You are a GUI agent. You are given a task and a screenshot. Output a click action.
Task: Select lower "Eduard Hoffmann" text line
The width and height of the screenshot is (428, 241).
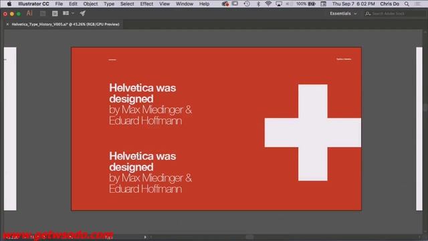(146, 189)
